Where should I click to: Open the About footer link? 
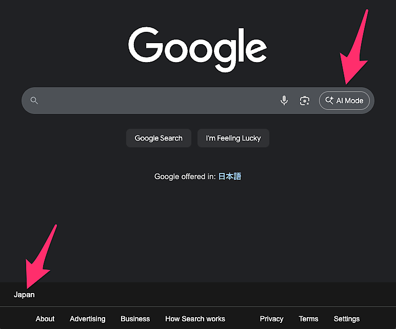click(45, 319)
